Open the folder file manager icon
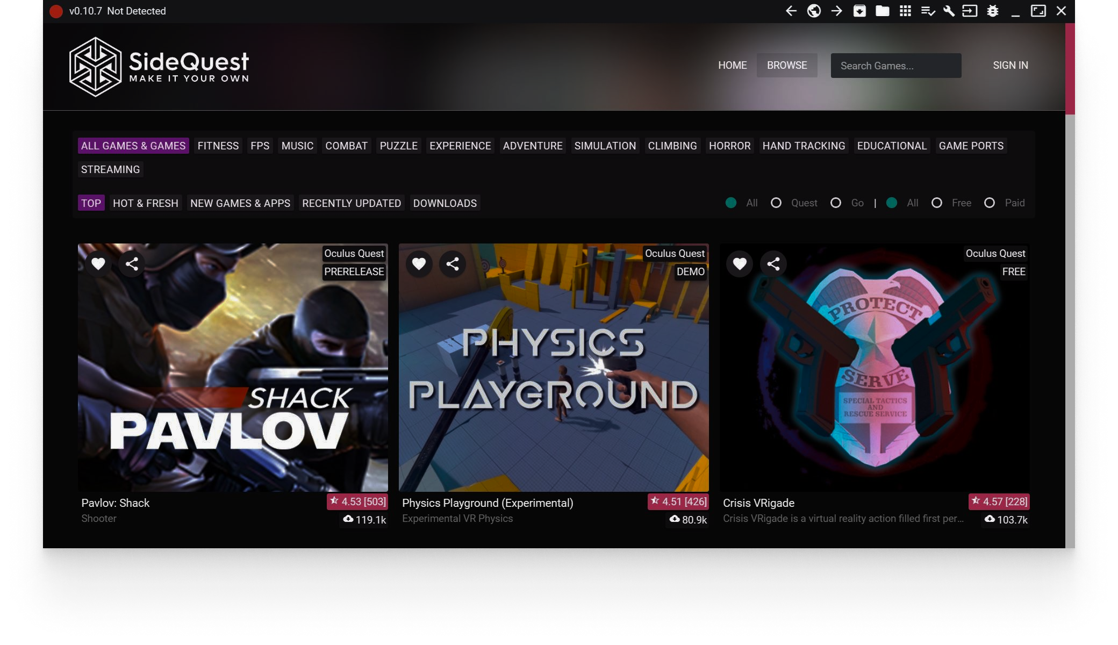 [882, 11]
